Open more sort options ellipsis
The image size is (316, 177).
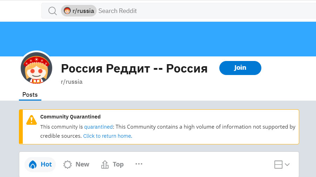pyautogui.click(x=139, y=164)
